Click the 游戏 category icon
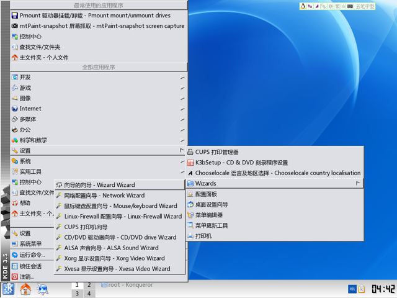This screenshot has width=397, height=298. tap(15, 88)
